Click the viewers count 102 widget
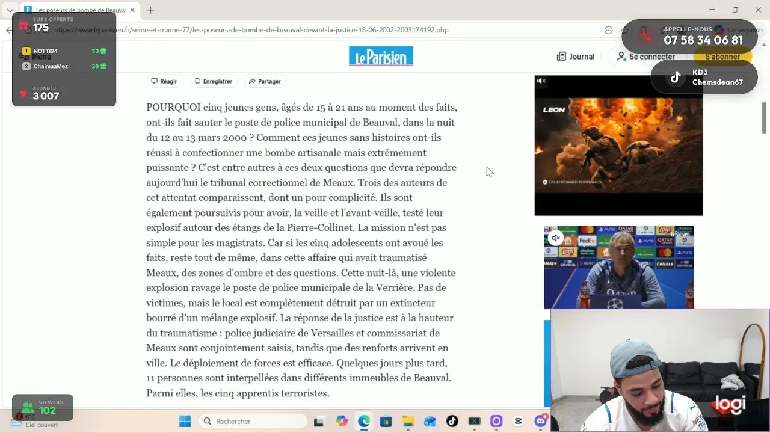770x433 pixels. click(x=43, y=408)
